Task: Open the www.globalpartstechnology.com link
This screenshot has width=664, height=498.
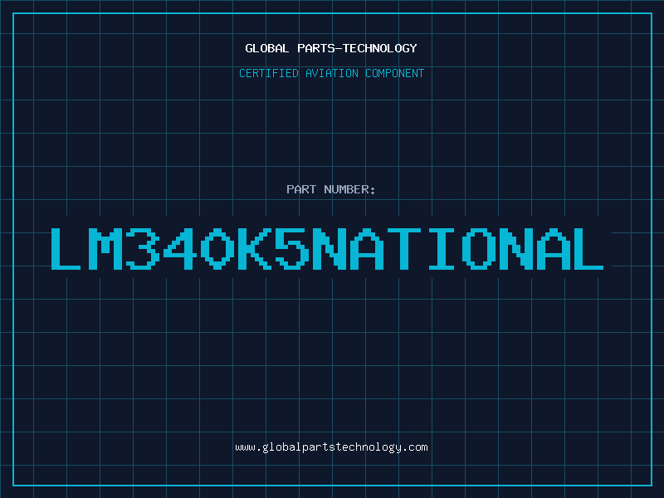Action: [x=331, y=447]
